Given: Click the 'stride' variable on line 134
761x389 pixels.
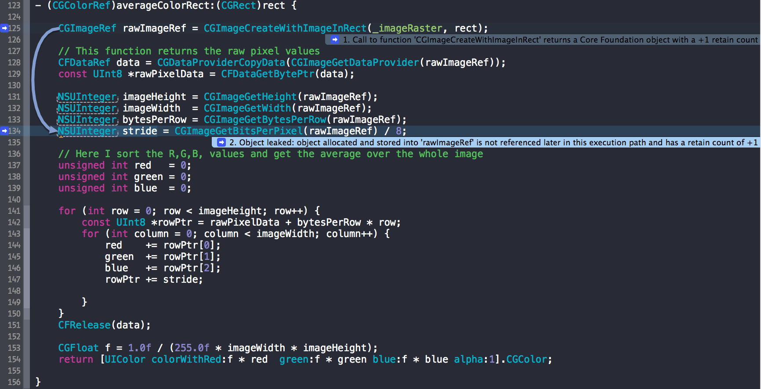Looking at the screenshot, I should coord(140,131).
